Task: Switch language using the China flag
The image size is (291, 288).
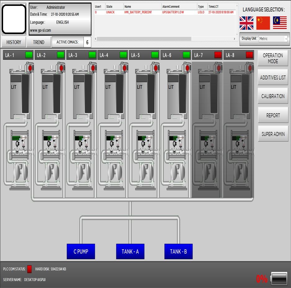Action: 263,23
